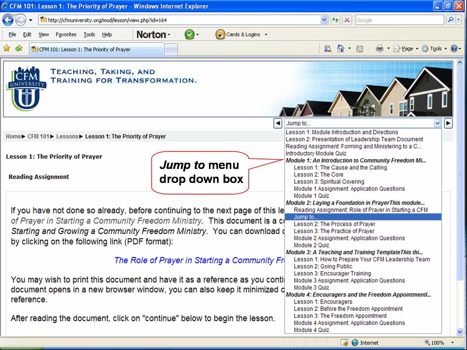The height and width of the screenshot is (350, 467).
Task: Click the CFM 101 breadcrumb link
Action: point(38,136)
